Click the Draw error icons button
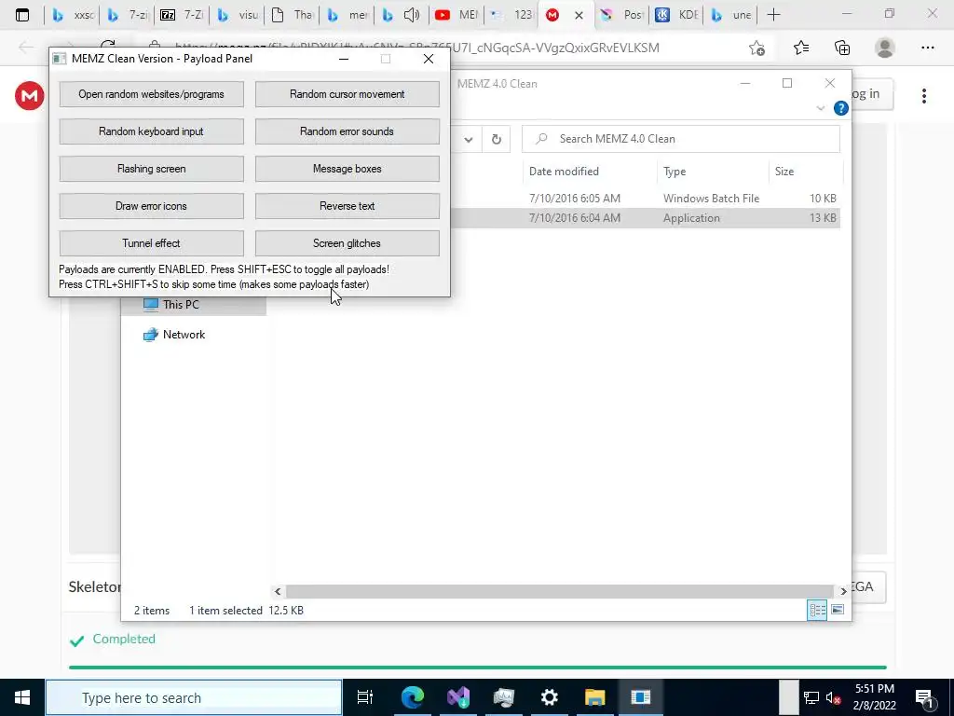 click(152, 206)
